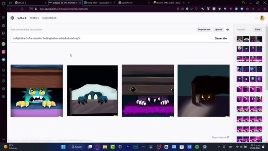Viewport: 268px width, 151px height.
Task: Open the three-dot menu near the avatar
Action: click(x=256, y=18)
